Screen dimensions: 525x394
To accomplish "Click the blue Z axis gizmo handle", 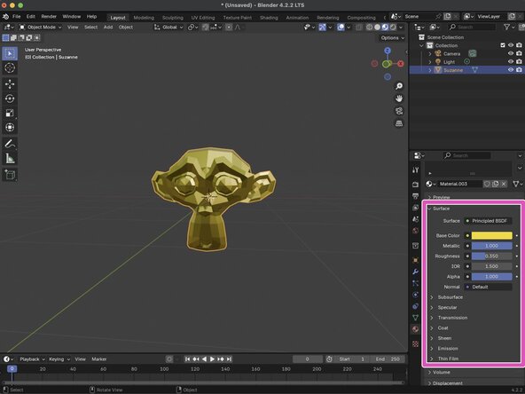I will [388, 51].
